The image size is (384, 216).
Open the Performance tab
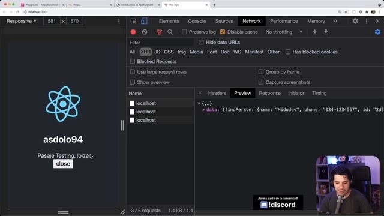[284, 21]
